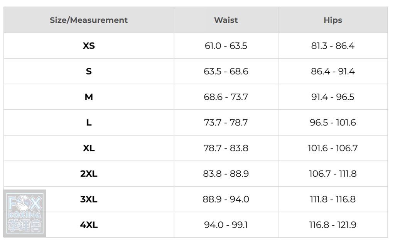Select the hips value 106.7 - 111.8
Viewport: 395px width, 248px height.
333,174
